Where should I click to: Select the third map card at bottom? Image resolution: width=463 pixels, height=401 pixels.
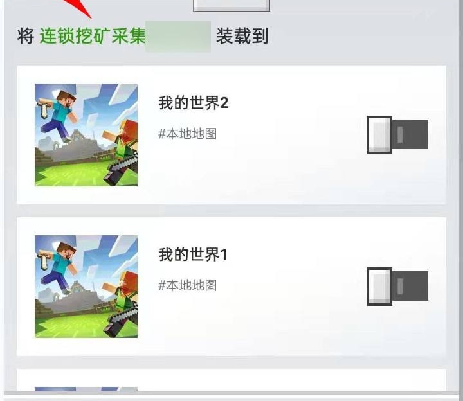point(232,380)
